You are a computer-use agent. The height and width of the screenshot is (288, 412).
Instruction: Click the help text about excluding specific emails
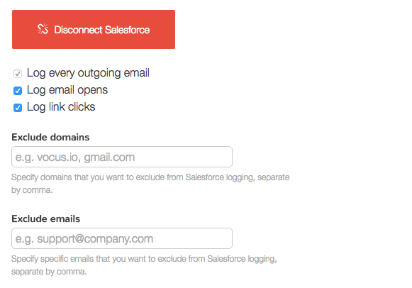(144, 265)
